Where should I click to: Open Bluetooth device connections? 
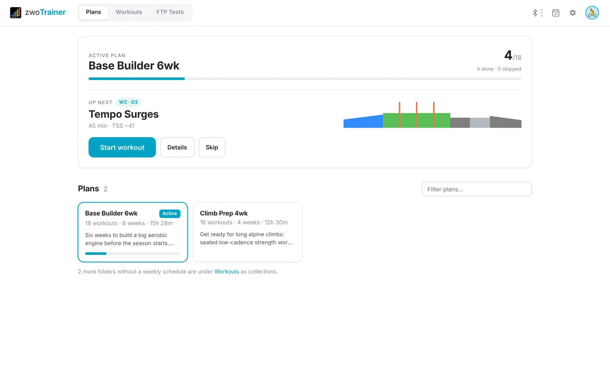click(x=537, y=13)
